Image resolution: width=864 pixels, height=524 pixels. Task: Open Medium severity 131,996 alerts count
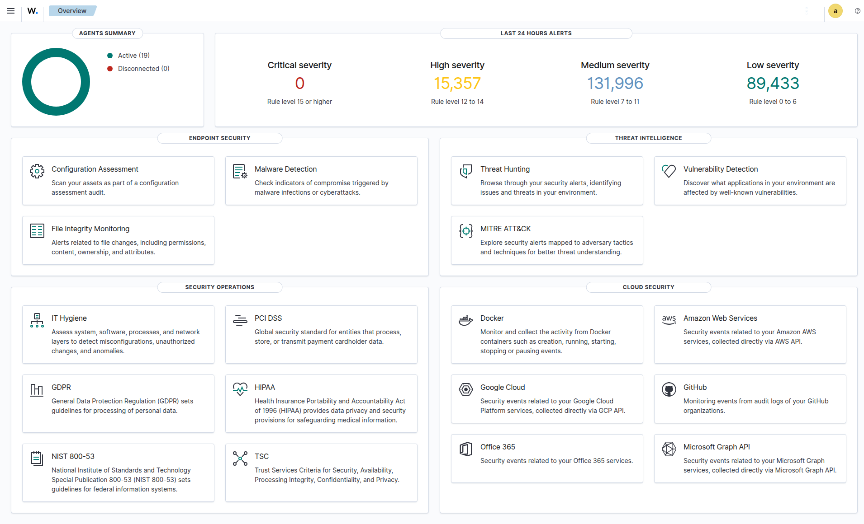click(615, 84)
